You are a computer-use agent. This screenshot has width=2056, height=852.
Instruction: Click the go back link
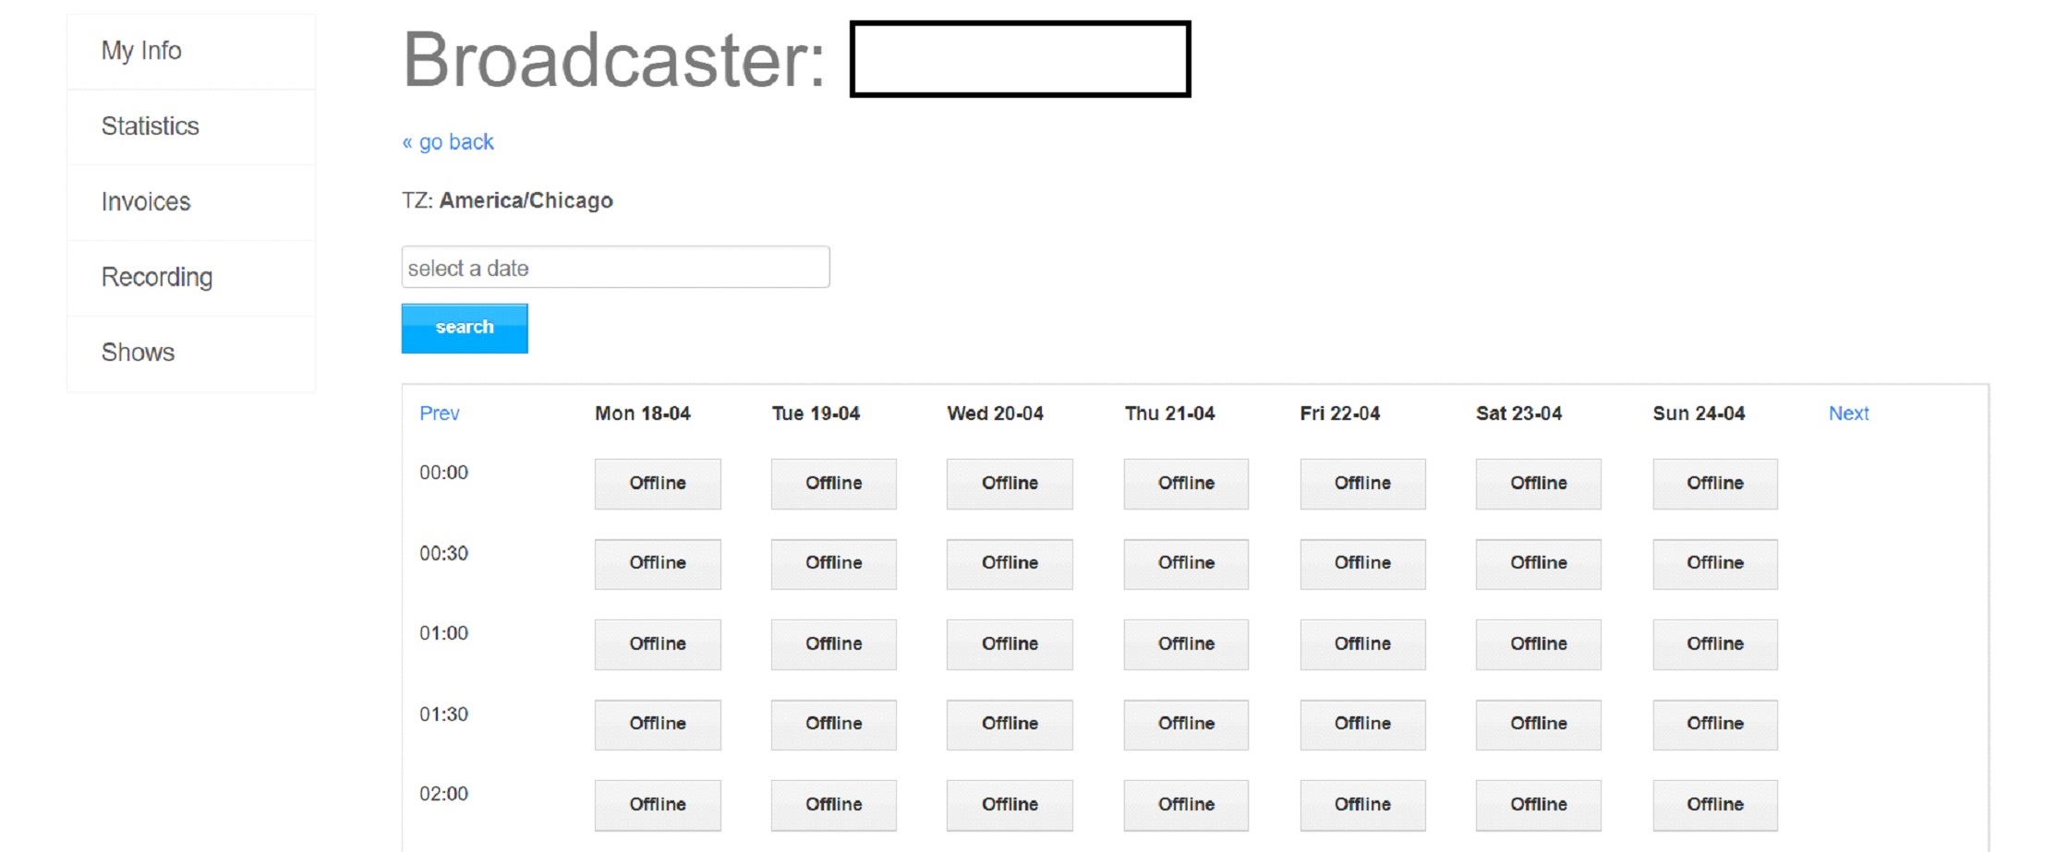448,142
